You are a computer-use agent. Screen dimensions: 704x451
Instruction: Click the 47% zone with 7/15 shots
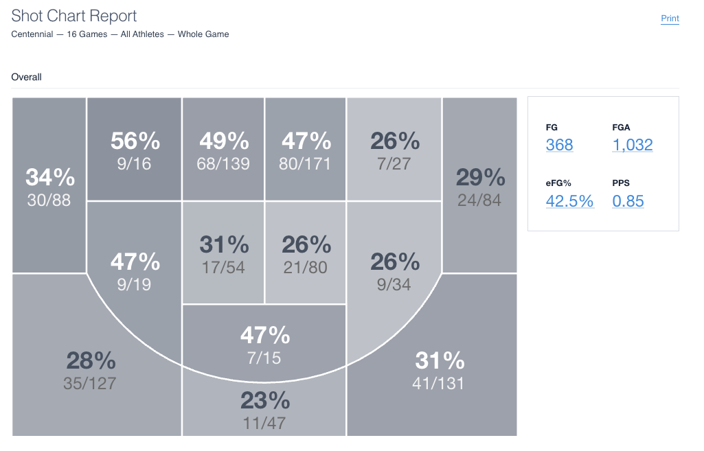coord(264,343)
